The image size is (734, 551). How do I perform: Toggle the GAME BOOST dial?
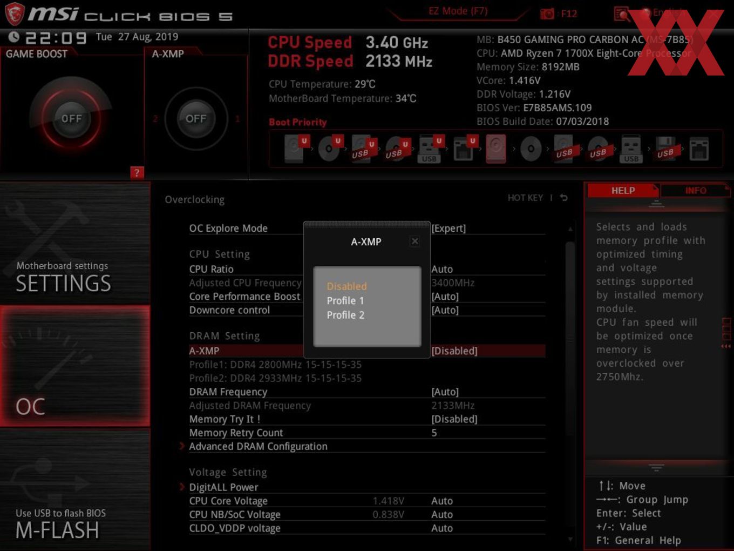[x=71, y=118]
